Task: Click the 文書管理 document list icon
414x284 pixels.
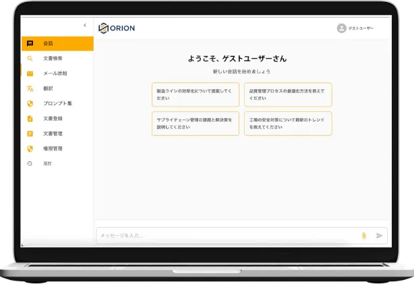Action: point(30,134)
